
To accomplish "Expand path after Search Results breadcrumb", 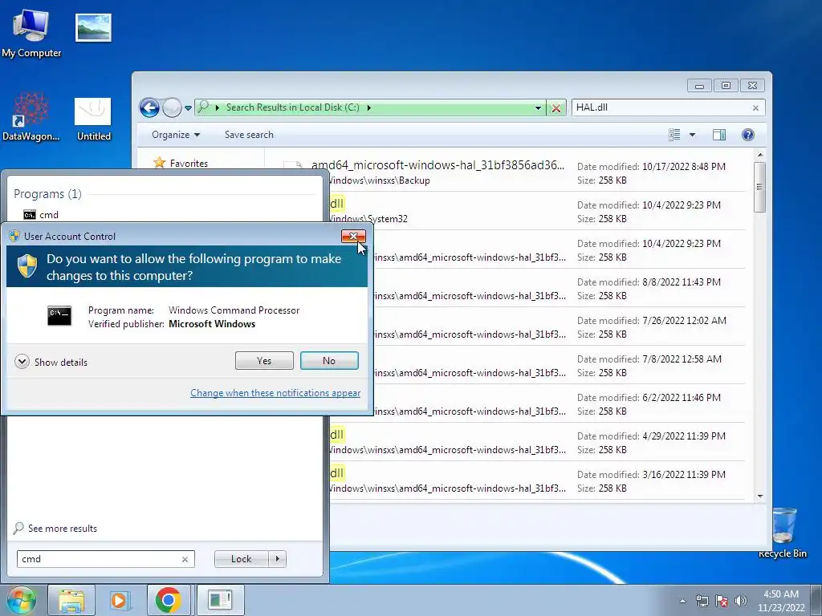I will pos(369,108).
